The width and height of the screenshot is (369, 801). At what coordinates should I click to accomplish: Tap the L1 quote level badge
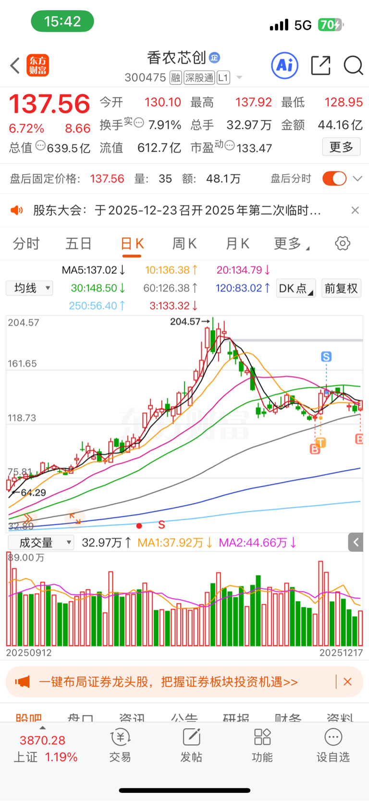click(x=223, y=78)
